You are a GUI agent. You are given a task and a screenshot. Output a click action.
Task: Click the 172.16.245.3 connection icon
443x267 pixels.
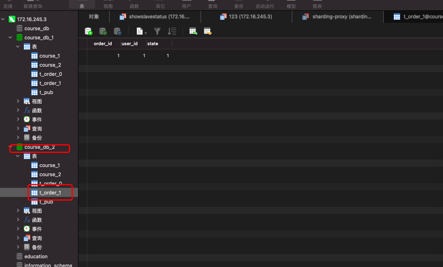click(x=12, y=19)
